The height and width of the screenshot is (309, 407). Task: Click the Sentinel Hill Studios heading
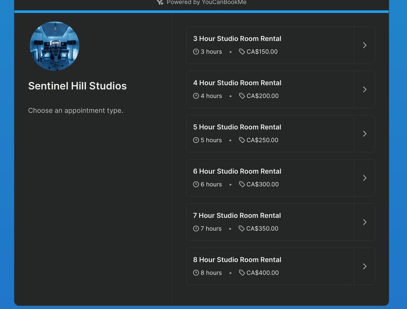point(77,86)
